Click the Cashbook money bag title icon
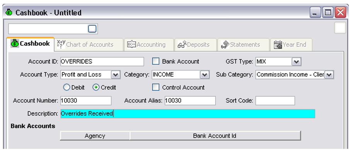Image resolution: width=350 pixels, height=150 pixels. click(9, 12)
